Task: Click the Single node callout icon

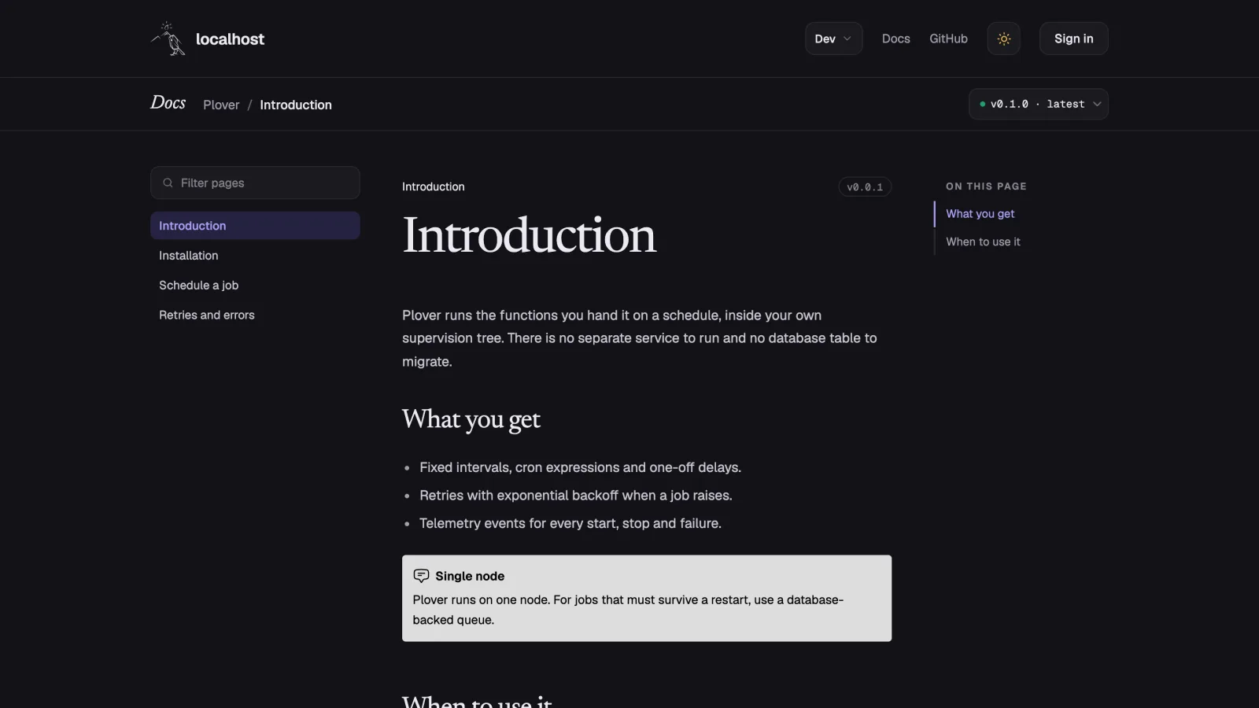Action: [x=421, y=576]
